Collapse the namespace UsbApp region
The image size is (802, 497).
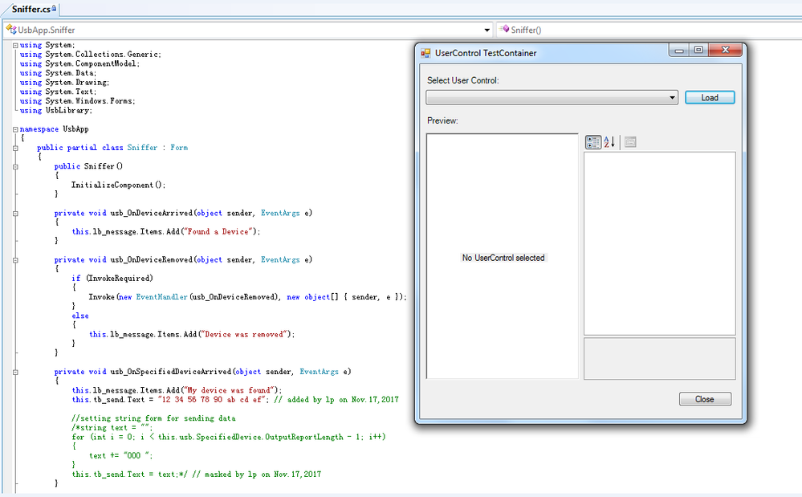point(15,128)
